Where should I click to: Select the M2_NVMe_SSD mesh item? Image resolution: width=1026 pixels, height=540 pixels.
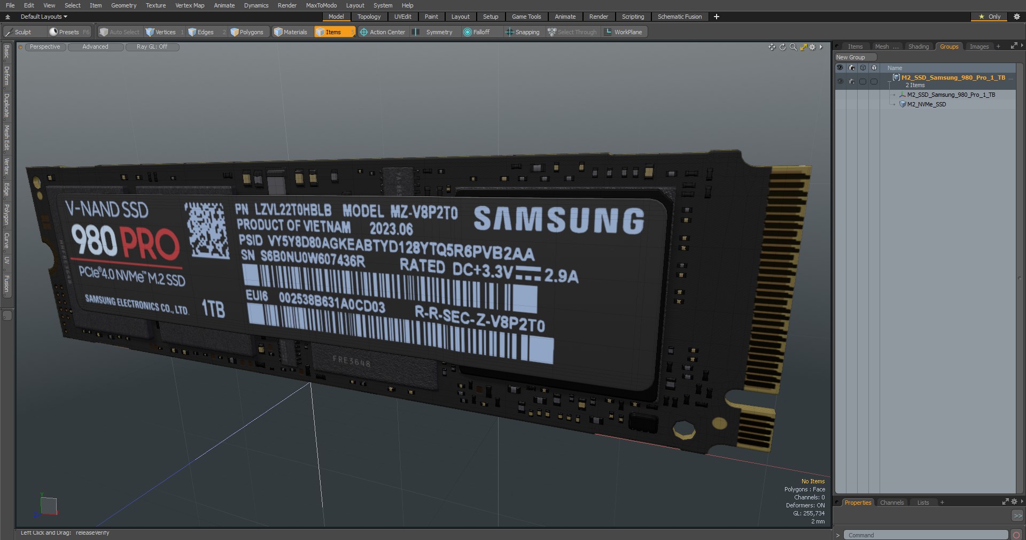point(926,104)
